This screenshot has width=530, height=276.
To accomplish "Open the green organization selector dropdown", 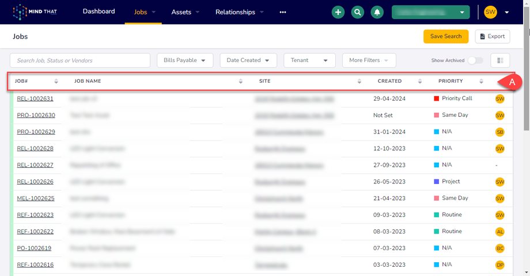I will 430,12.
